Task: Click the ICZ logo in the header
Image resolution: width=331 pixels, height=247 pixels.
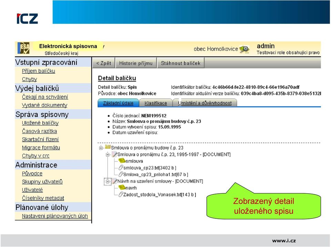Action: click(28, 19)
